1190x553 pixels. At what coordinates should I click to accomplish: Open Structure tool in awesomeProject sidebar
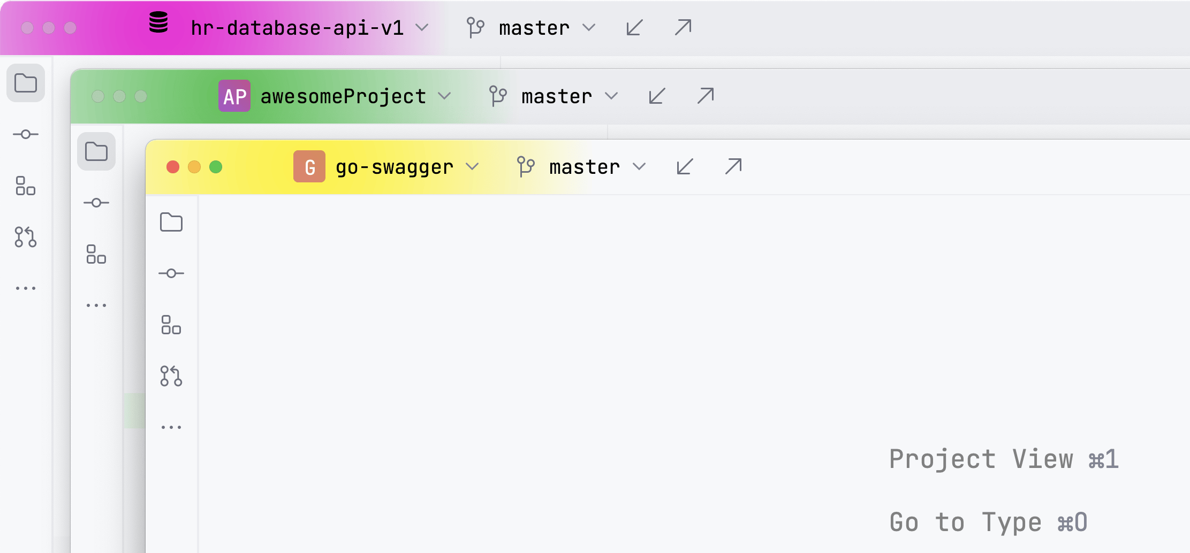[x=96, y=254]
